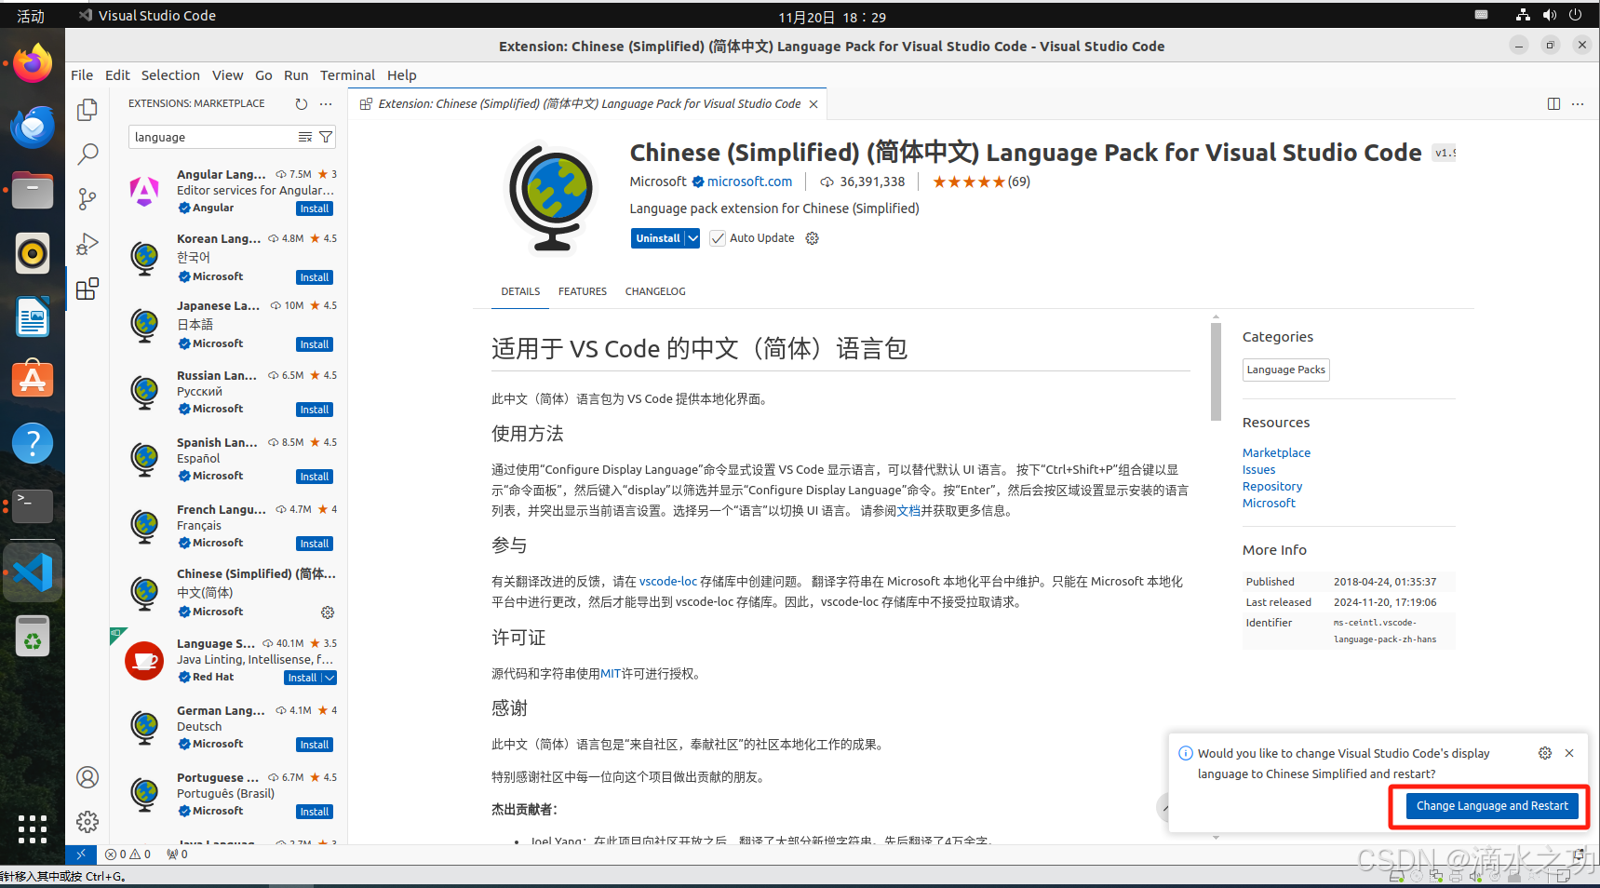Open Files manager from the dock

[33, 190]
